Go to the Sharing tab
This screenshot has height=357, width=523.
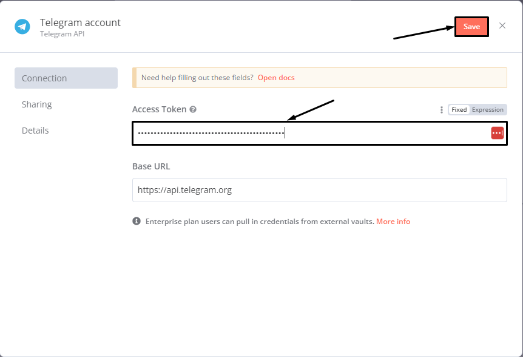[36, 104]
